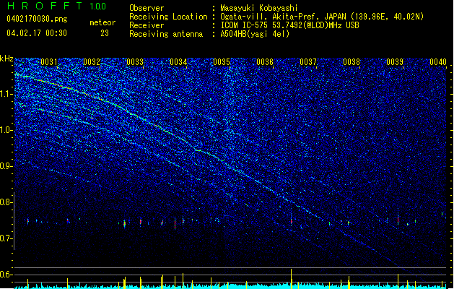Click the A504HB(yagi 4el) antenna text
454x289 pixels.
255,34
